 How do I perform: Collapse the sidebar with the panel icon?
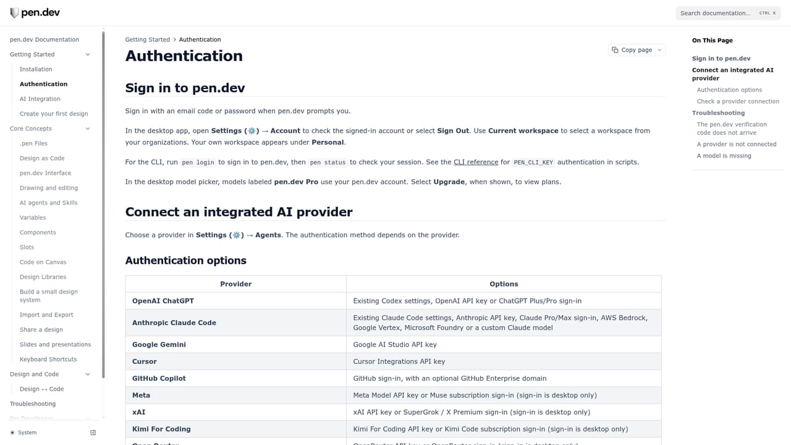93,433
